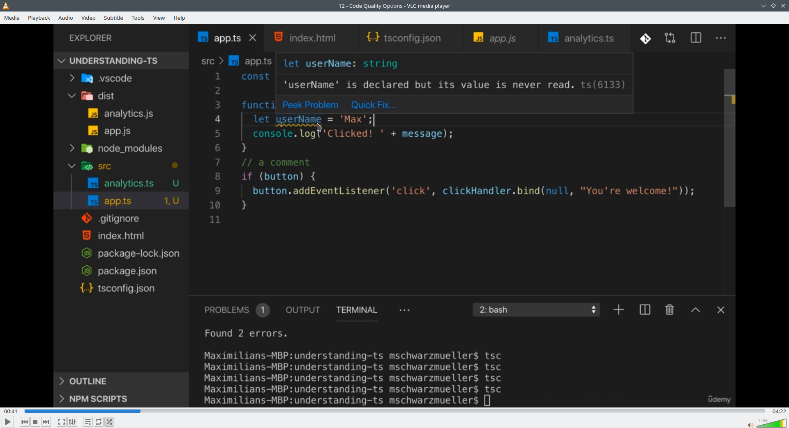Open the editor more actions ellipsis
Screen dimensions: 789x428
pos(721,38)
